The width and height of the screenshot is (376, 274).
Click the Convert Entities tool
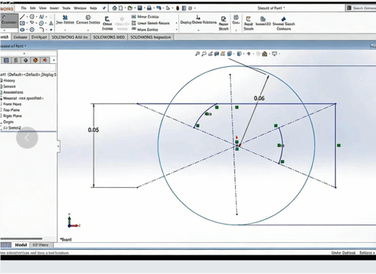click(x=88, y=20)
